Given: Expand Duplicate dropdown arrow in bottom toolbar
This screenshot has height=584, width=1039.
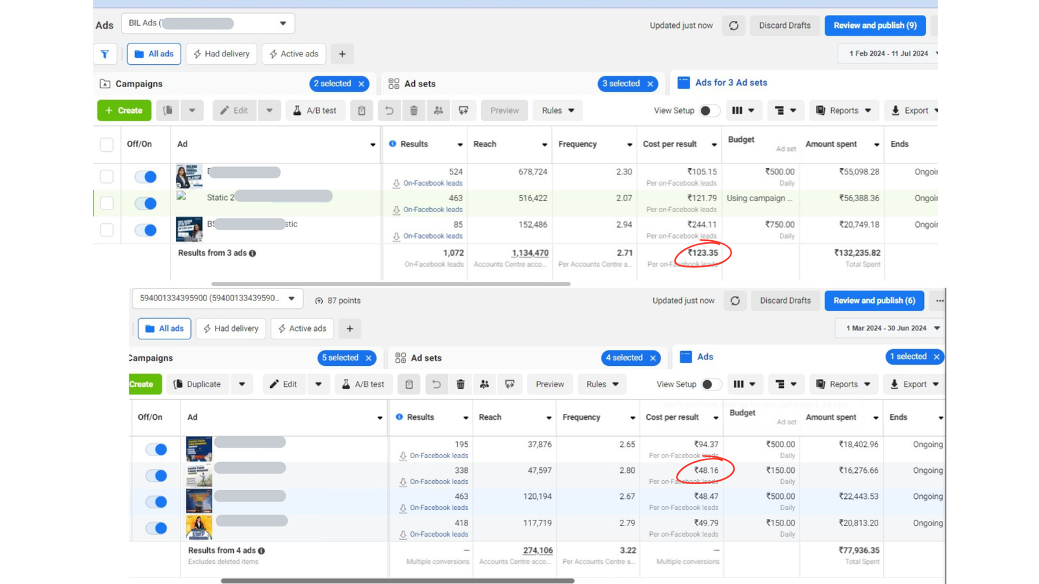Looking at the screenshot, I should coord(242,384).
